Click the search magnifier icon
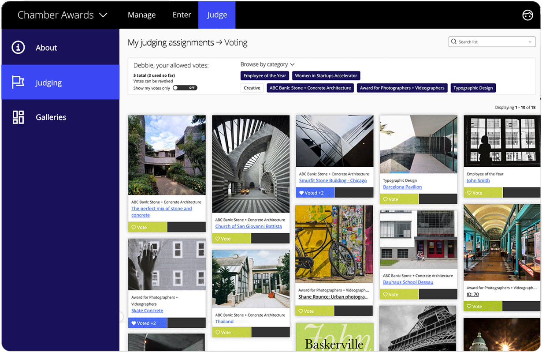Screen dimensions: 542x352 453,42
